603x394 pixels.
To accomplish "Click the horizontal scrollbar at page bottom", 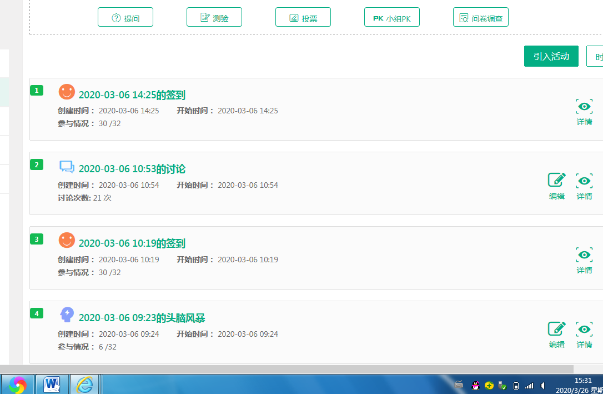I will [300, 369].
